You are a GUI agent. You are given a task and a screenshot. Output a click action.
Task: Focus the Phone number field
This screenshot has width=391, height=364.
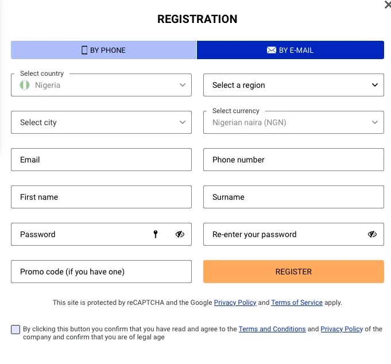click(x=293, y=160)
